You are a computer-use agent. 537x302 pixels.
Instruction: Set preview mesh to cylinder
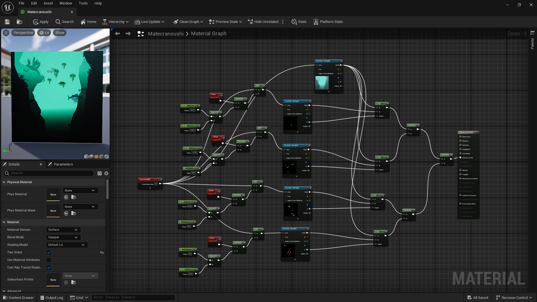pos(86,157)
